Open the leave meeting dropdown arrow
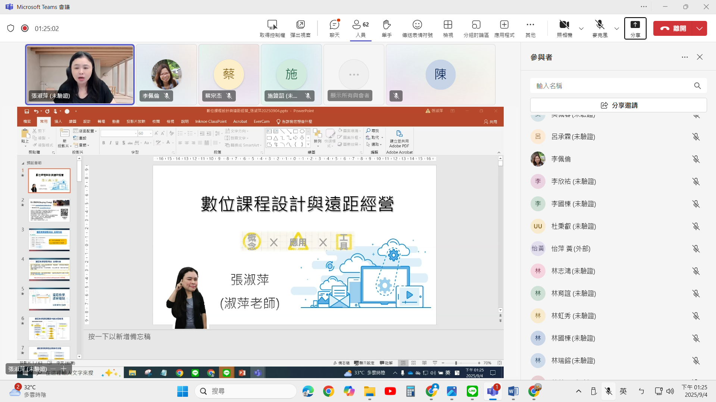Screen dimensions: 716x402 coord(699,28)
